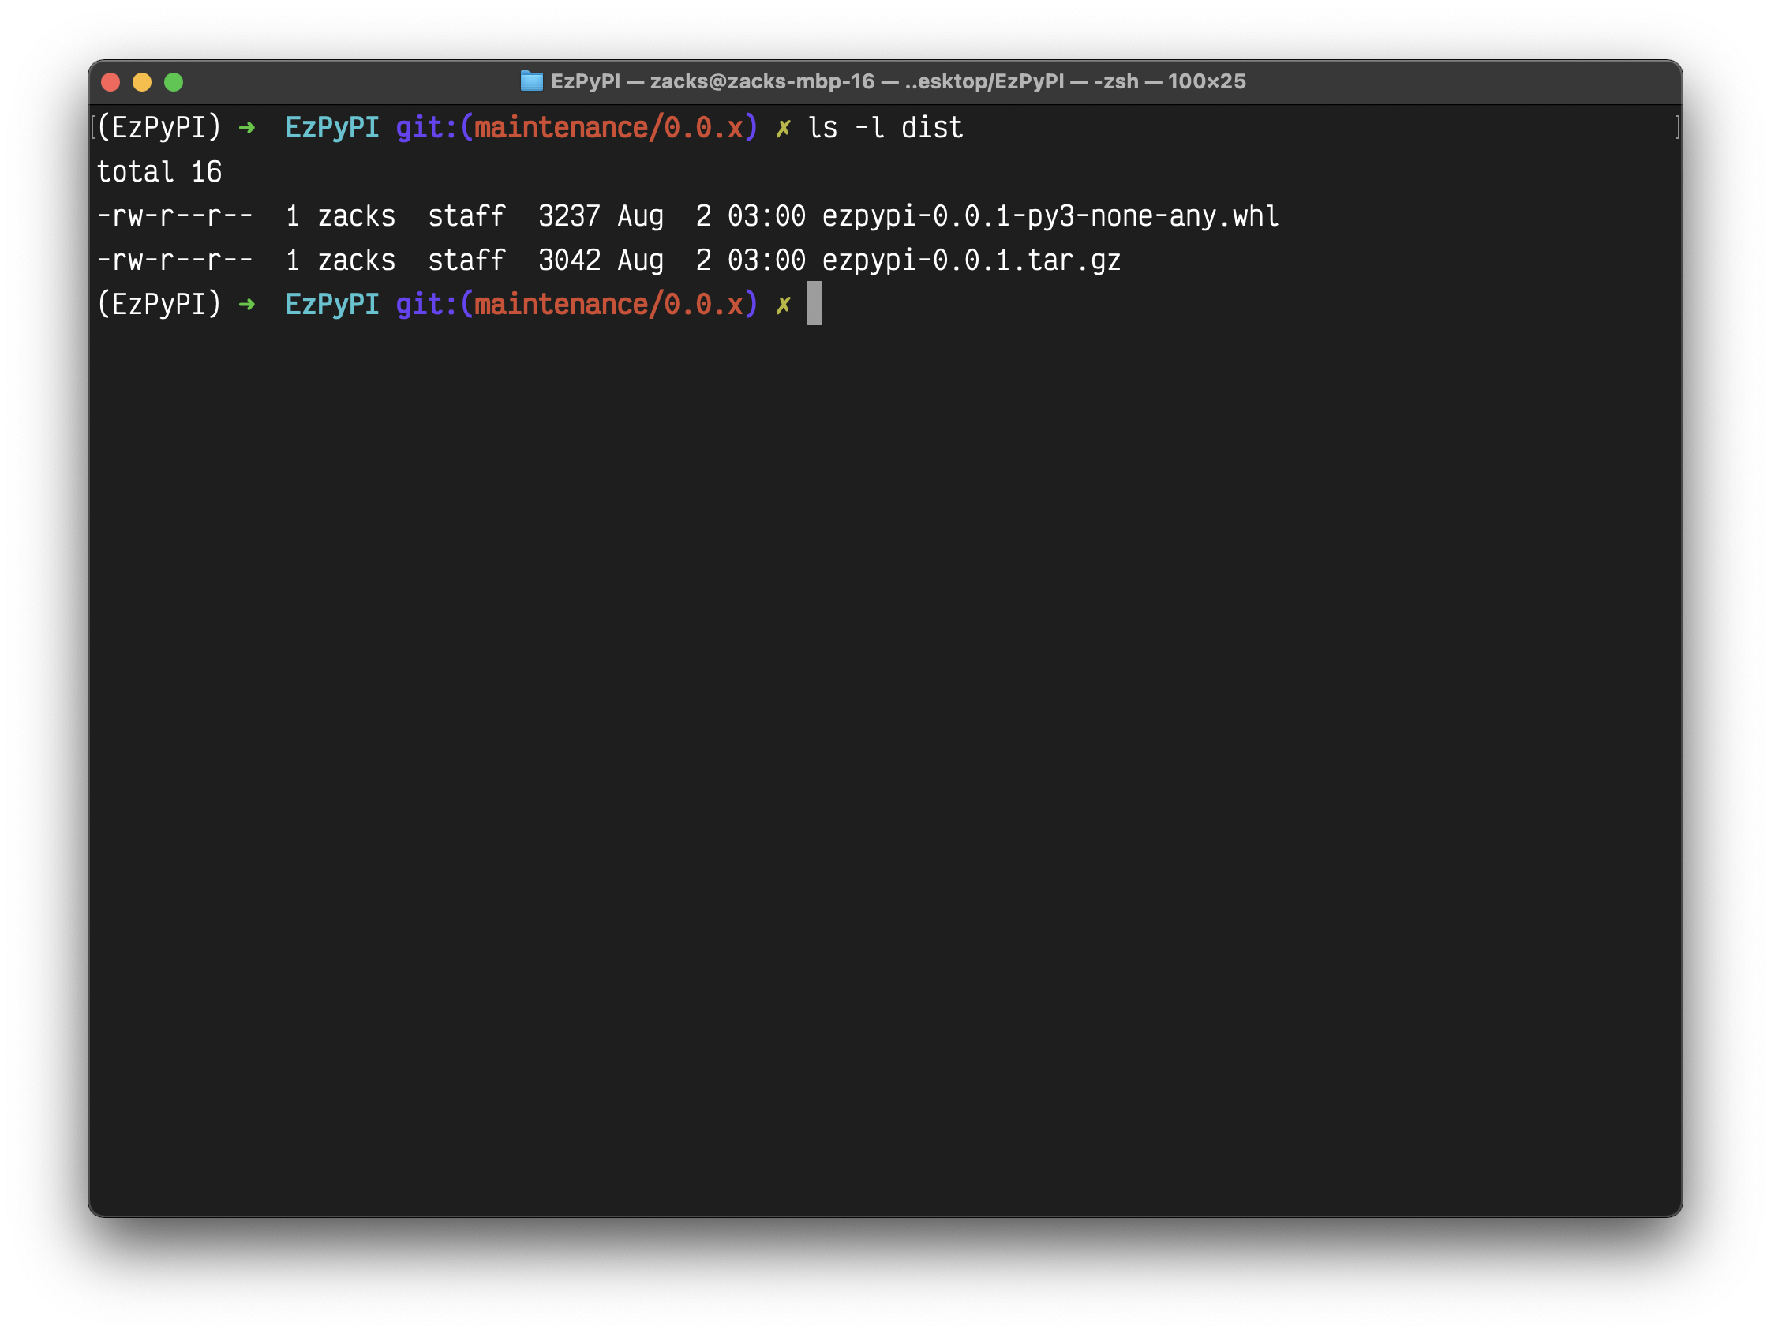Click the cyan EzPyPI directory in last prompt

coord(332,305)
